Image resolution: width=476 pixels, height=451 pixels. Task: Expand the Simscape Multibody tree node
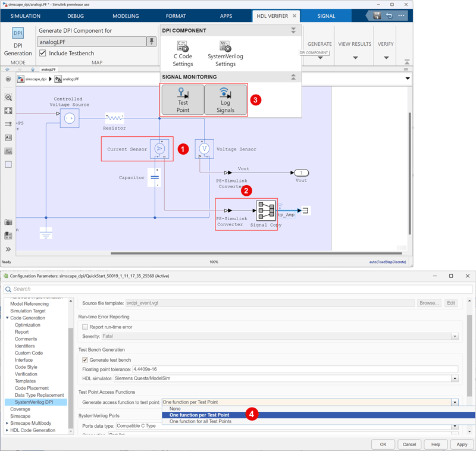(x=7, y=423)
